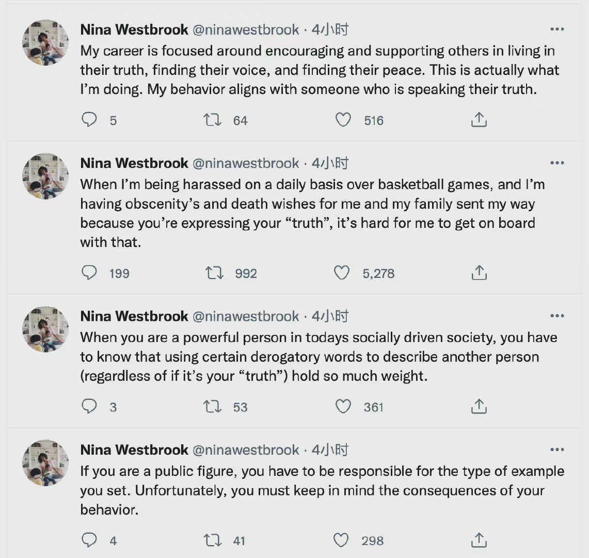Viewport: 589px width, 558px height.
Task: Share the "public figure" tweet
Action: [x=479, y=540]
